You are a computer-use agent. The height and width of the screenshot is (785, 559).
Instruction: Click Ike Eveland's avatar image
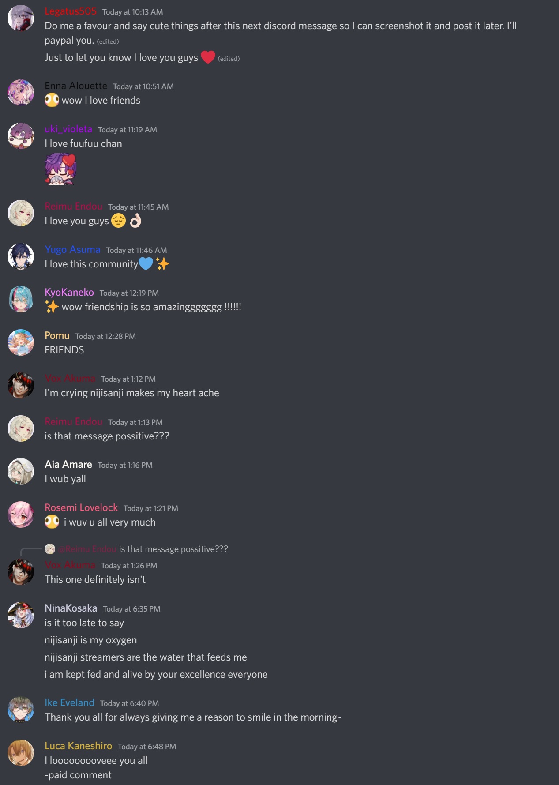coord(21,710)
